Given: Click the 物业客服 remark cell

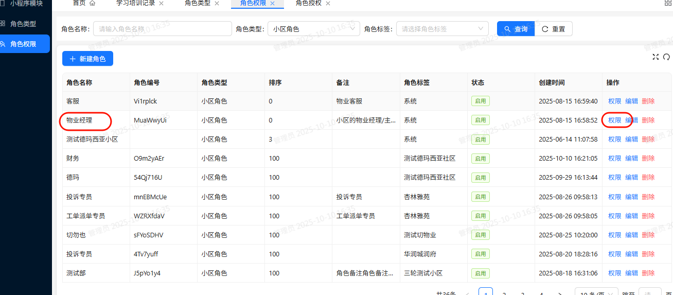Looking at the screenshot, I should (349, 101).
